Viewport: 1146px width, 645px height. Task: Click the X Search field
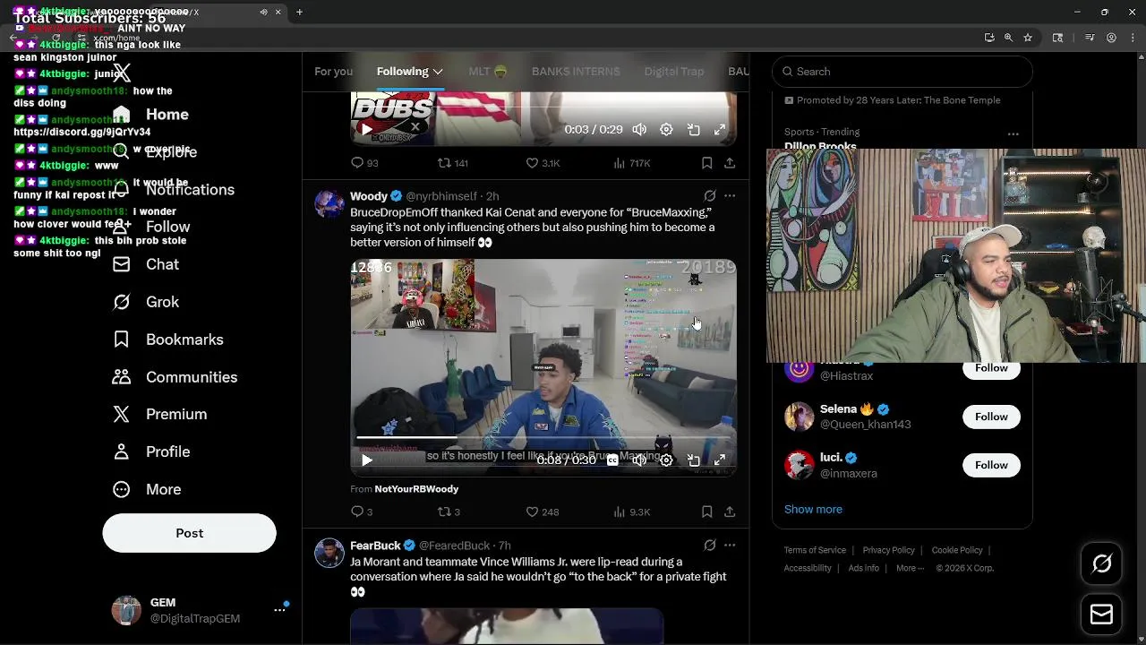(902, 72)
